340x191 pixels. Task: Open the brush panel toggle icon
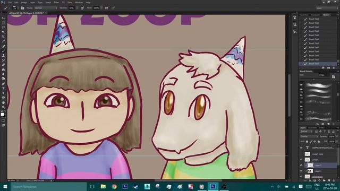tap(22, 8)
